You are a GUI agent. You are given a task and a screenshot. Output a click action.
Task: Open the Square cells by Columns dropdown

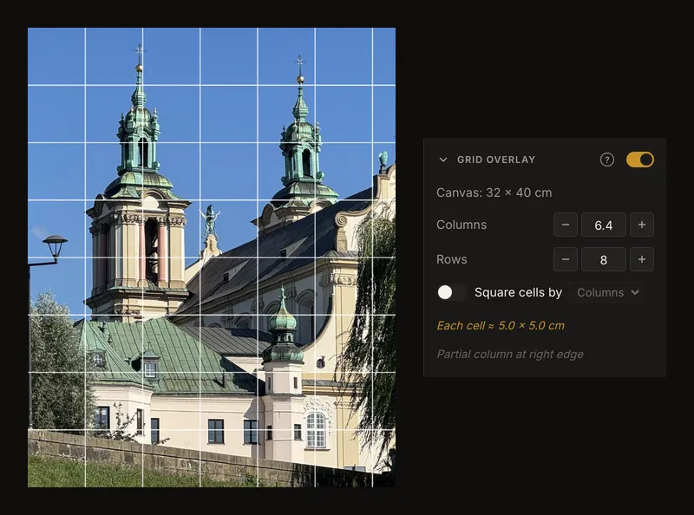(606, 292)
